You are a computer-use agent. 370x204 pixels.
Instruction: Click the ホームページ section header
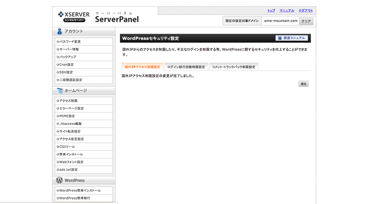(x=84, y=90)
